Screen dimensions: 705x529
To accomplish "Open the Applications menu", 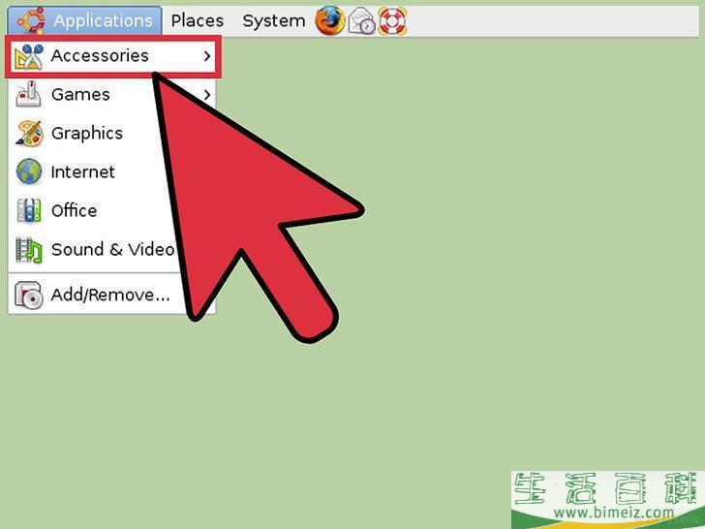I will pyautogui.click(x=103, y=20).
